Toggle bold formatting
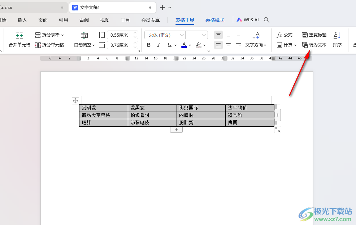 click(x=149, y=45)
